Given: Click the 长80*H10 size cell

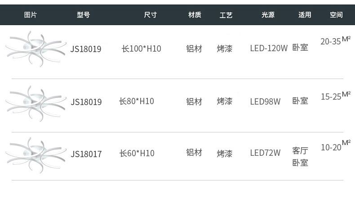Looking at the screenshot, I should 137,101.
